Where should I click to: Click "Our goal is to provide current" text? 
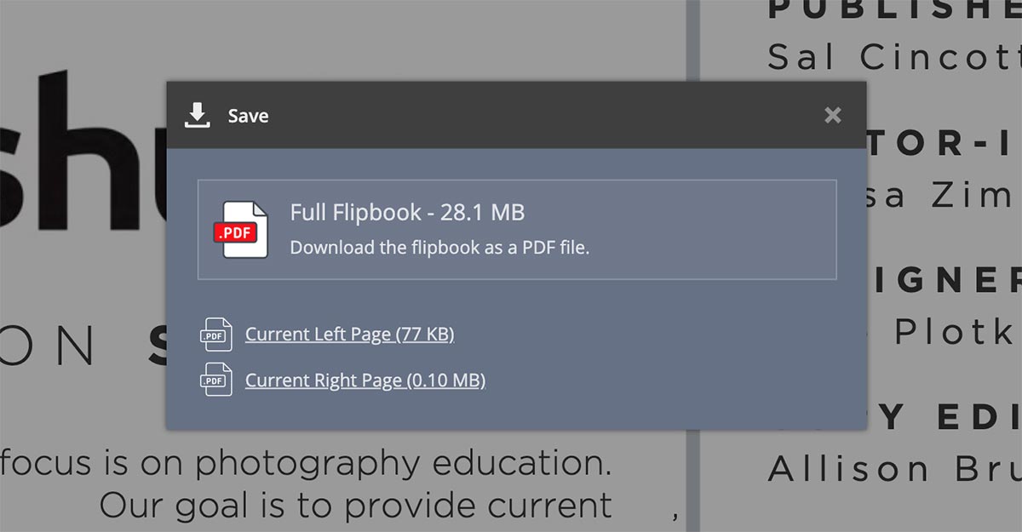coord(356,506)
